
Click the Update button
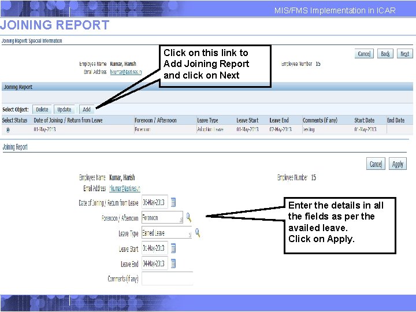[64, 109]
